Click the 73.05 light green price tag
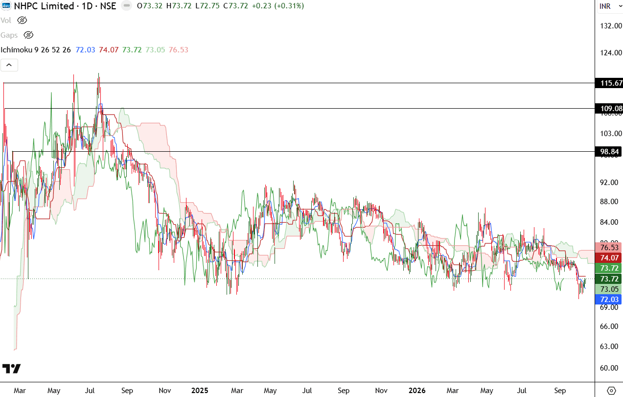The width and height of the screenshot is (623, 397). (608, 289)
